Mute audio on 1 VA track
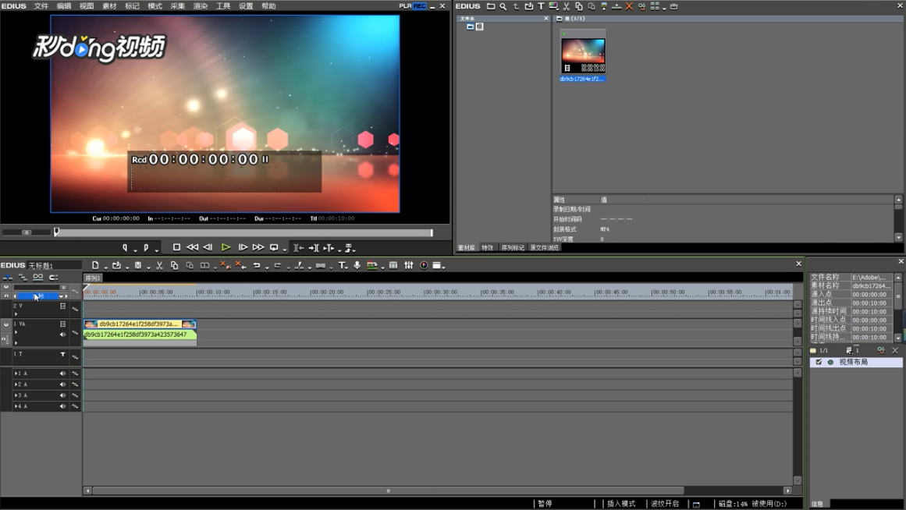Viewport: 906px width, 510px height. [x=63, y=335]
